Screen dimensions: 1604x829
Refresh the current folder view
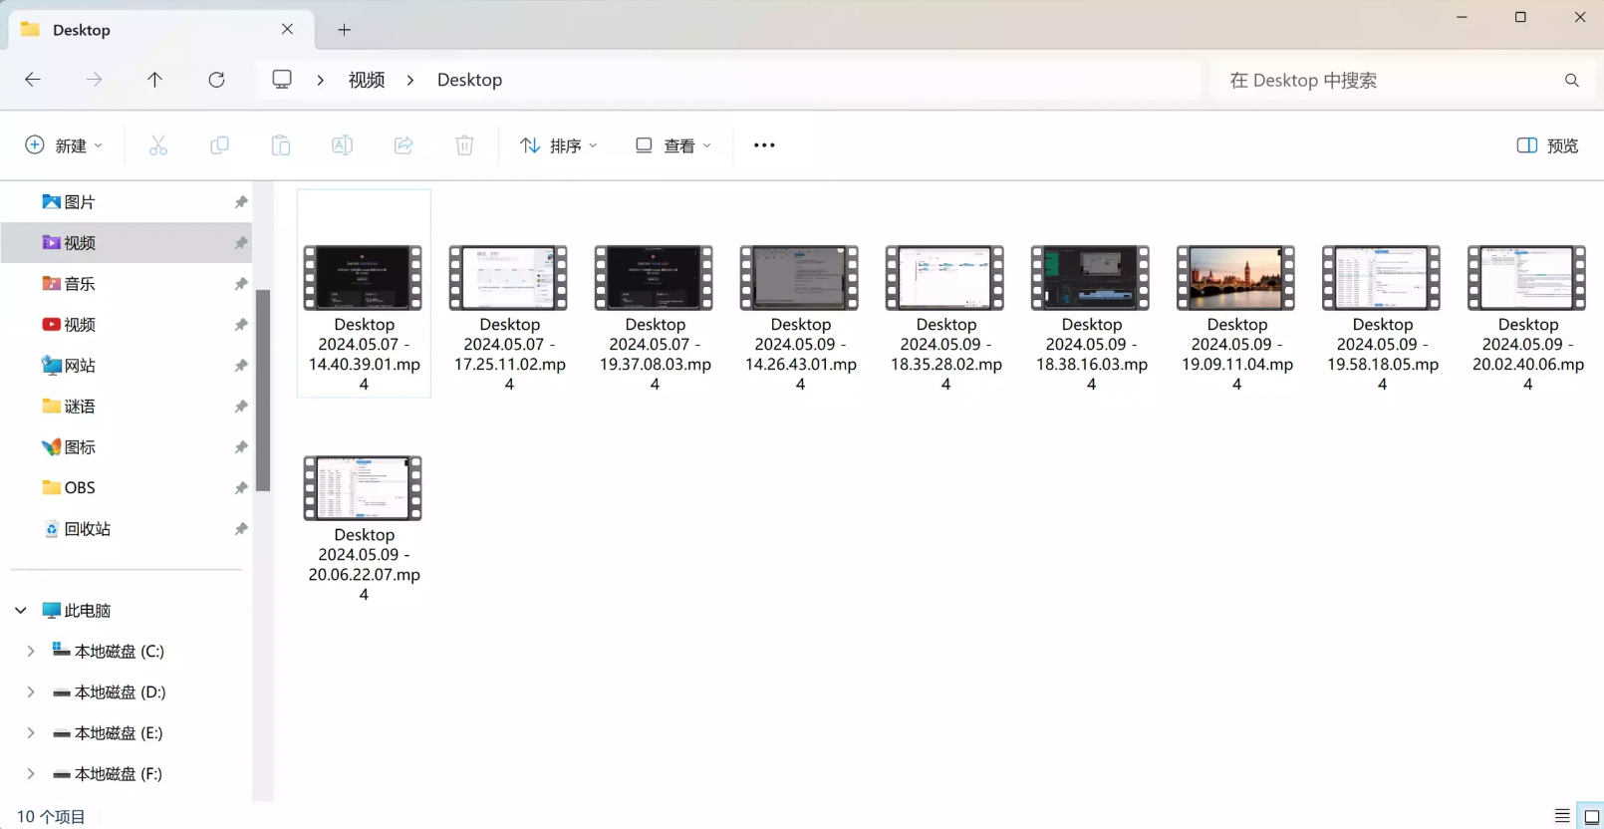pos(216,80)
